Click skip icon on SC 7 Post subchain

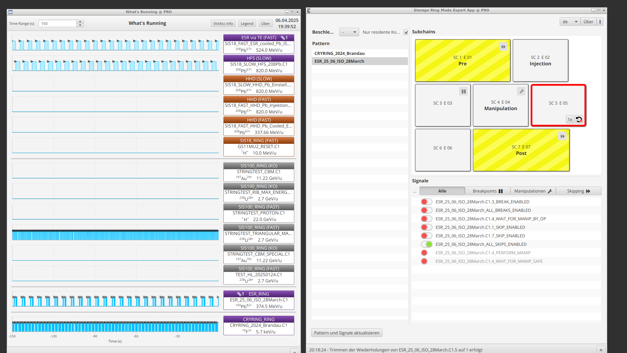pyautogui.click(x=562, y=136)
